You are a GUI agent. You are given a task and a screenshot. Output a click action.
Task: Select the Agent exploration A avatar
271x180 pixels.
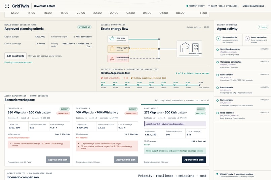tap(247, 39)
